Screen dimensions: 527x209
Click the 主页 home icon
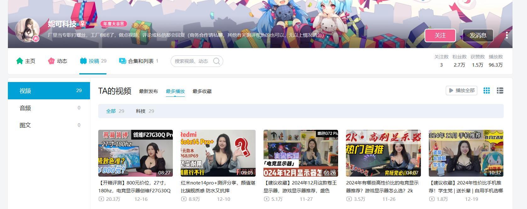pyautogui.click(x=20, y=61)
